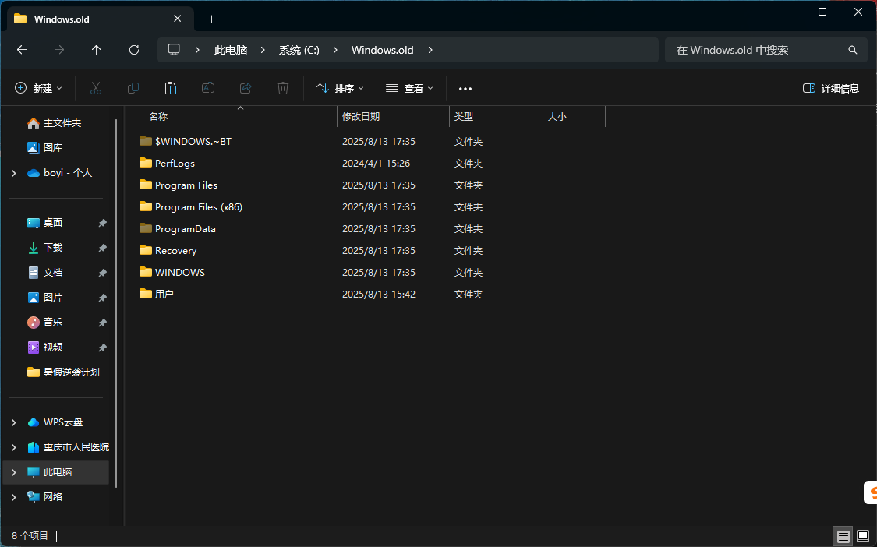Image resolution: width=877 pixels, height=547 pixels.
Task: Unpin 视频 using its pin icon
Action: [102, 348]
